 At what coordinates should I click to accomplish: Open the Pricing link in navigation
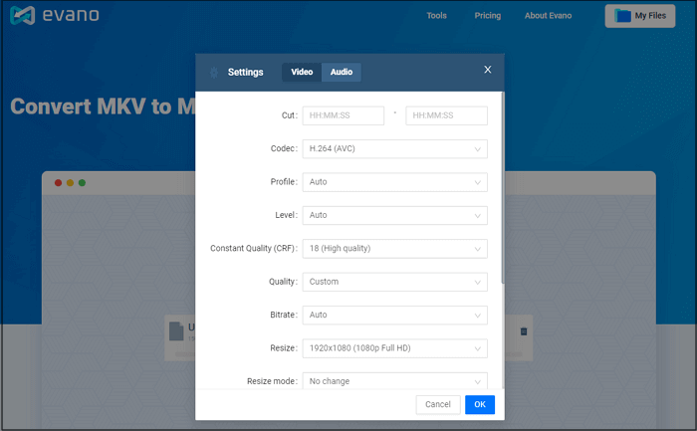488,16
